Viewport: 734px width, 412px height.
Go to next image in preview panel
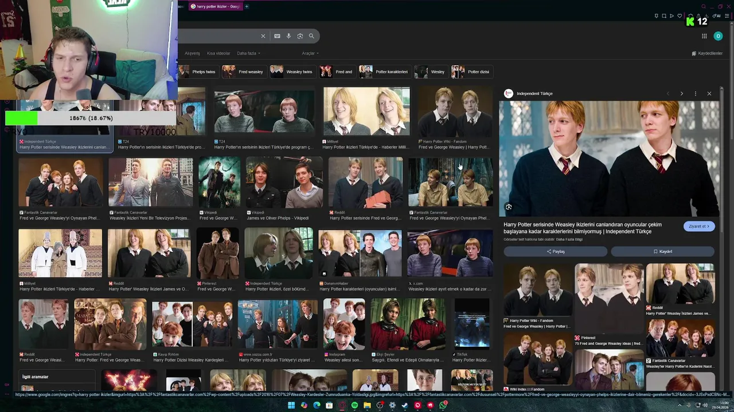coord(681,93)
